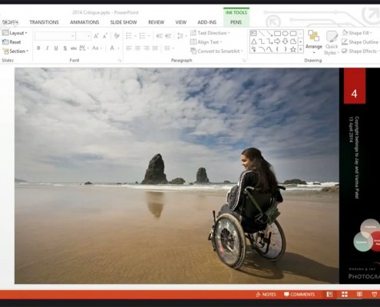Switch to Slide Show tab
The height and width of the screenshot is (307, 380).
pos(124,22)
